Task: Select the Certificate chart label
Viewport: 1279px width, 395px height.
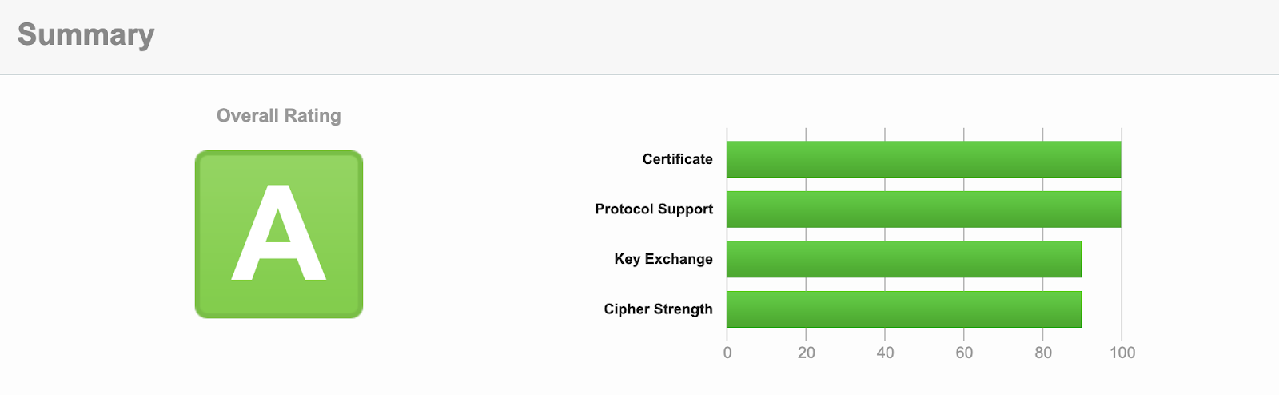Action: click(x=677, y=159)
